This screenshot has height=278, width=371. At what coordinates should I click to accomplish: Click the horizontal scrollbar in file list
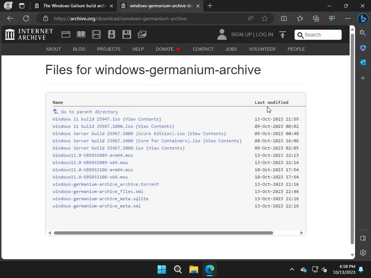[x=163, y=233]
